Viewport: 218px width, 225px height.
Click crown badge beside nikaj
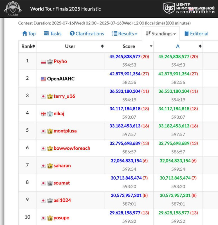pos(50,114)
